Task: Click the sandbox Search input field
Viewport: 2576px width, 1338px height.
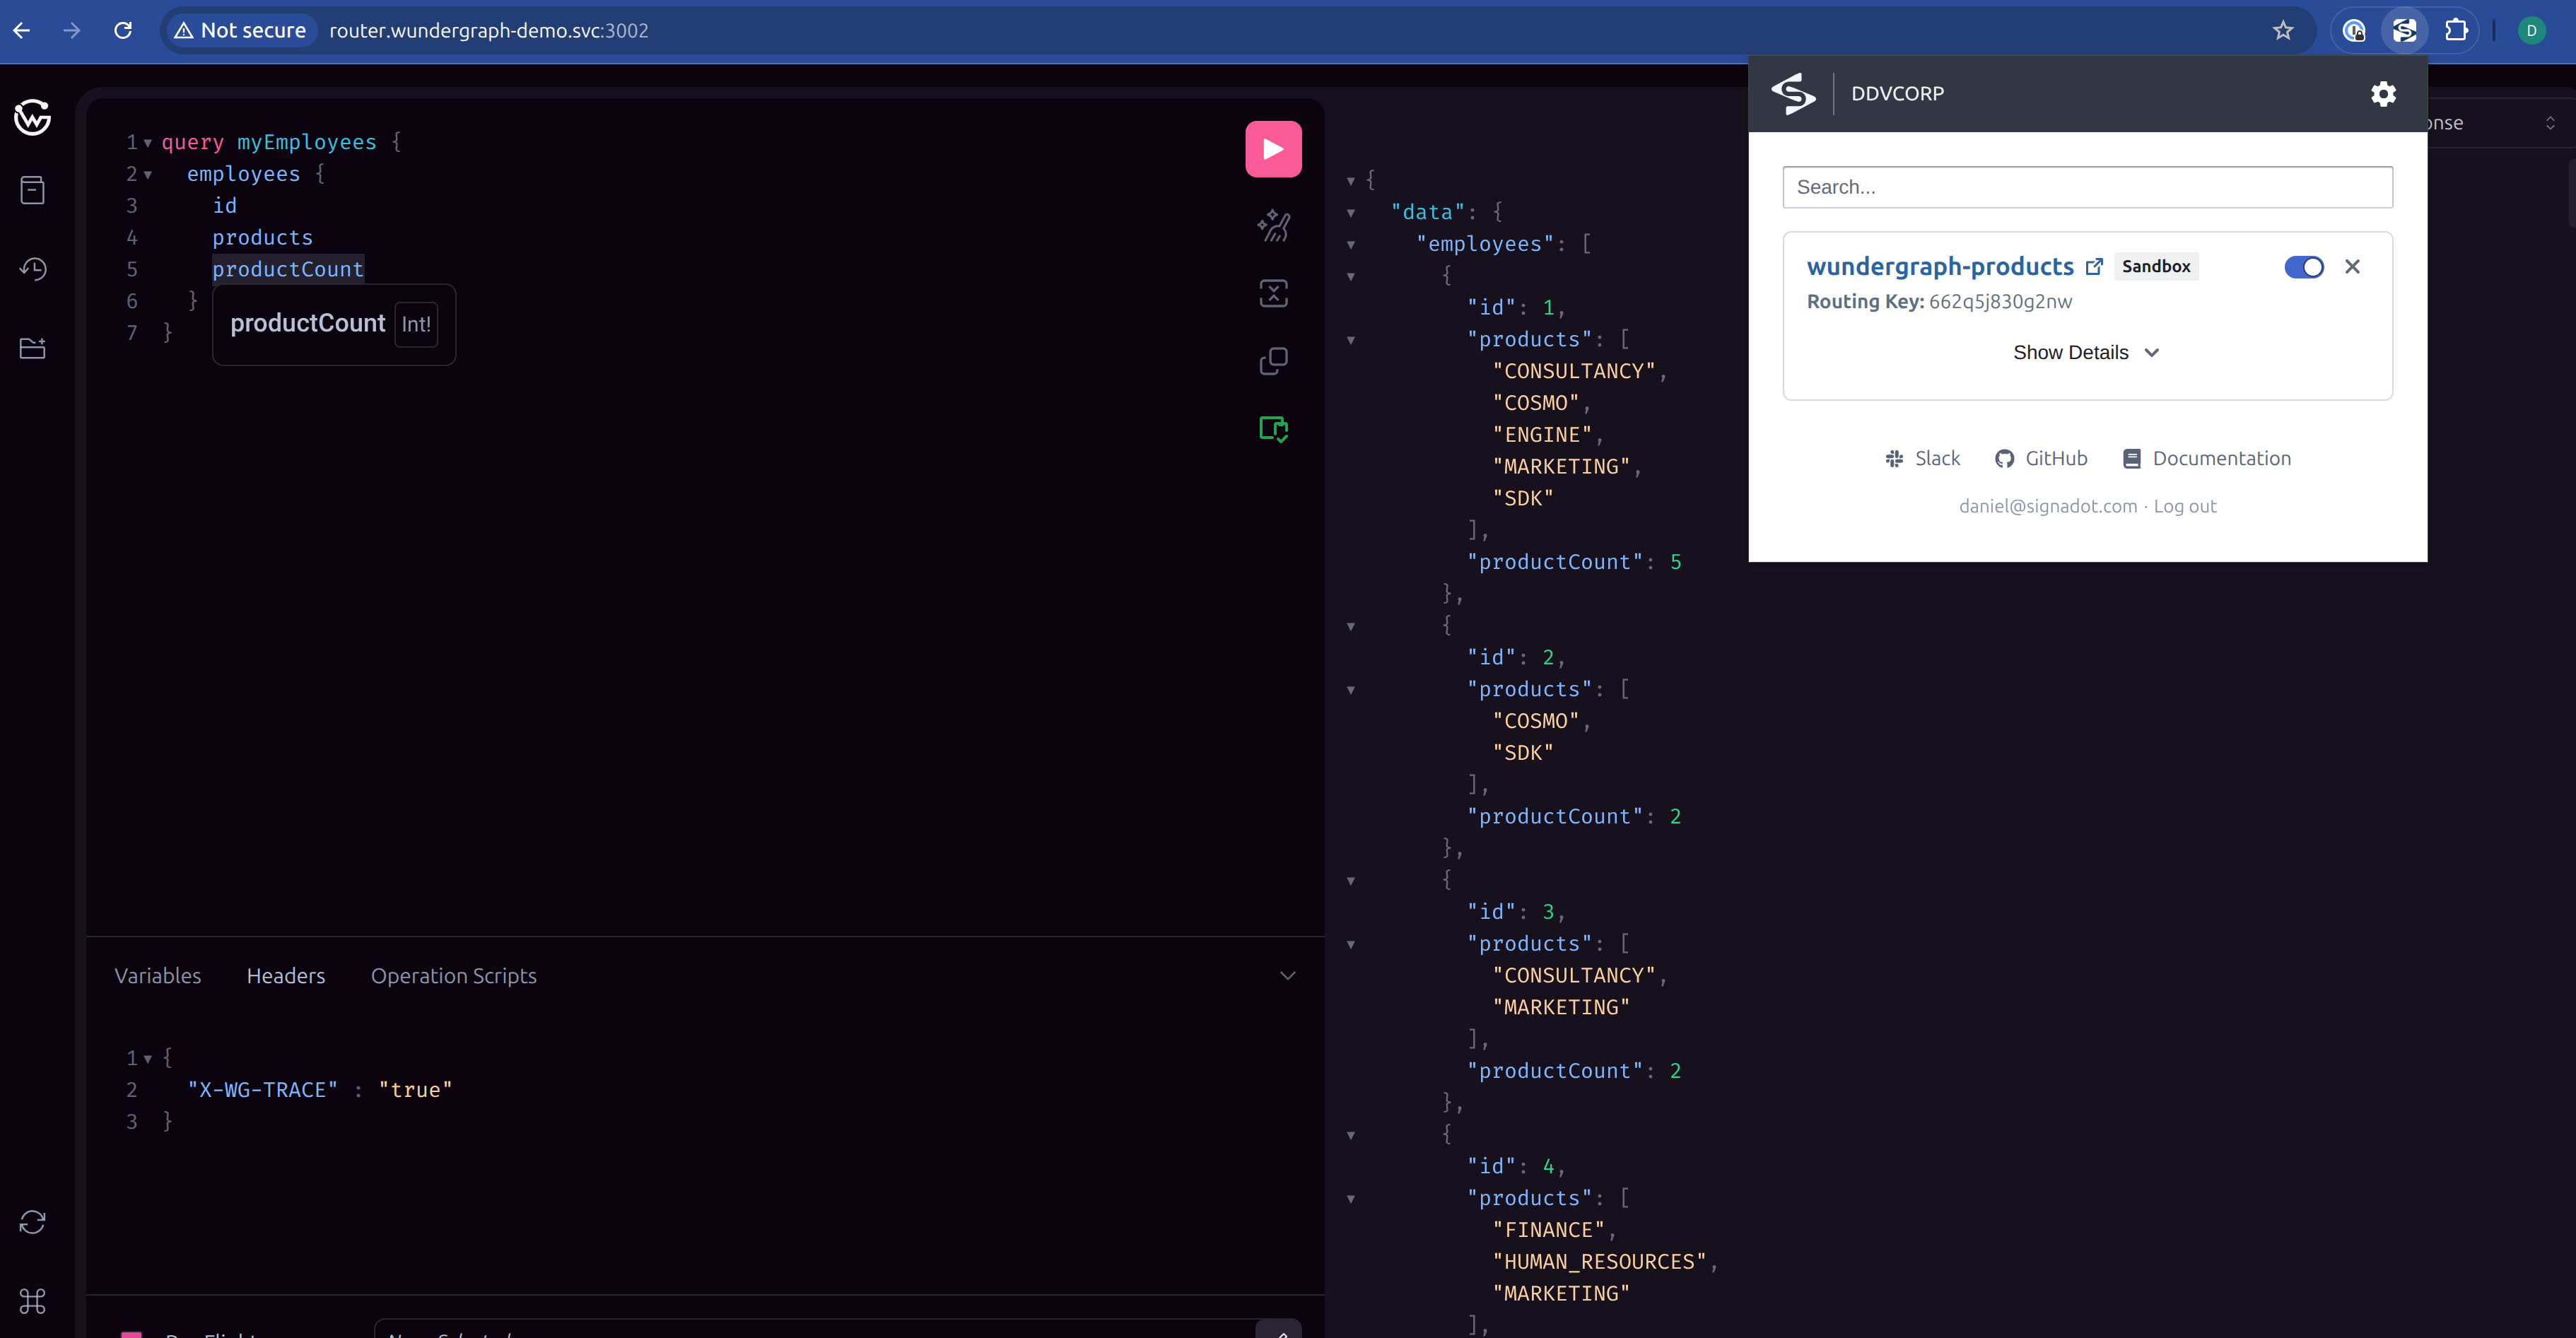Action: (2087, 187)
